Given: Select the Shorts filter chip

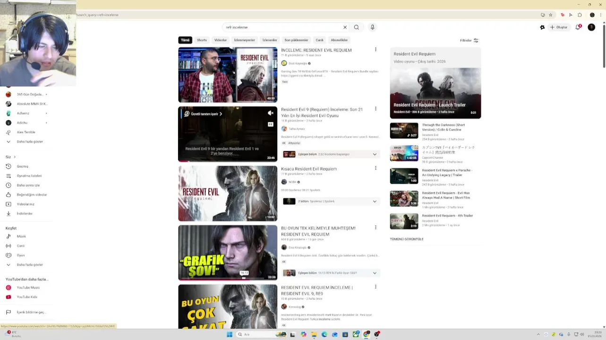Looking at the screenshot, I should tap(202, 40).
